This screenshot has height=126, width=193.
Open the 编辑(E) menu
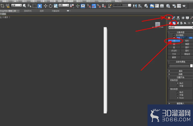tap(5, 1)
